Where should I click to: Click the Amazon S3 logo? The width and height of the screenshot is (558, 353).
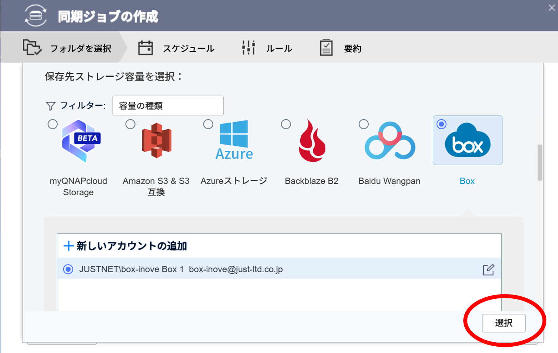[157, 140]
